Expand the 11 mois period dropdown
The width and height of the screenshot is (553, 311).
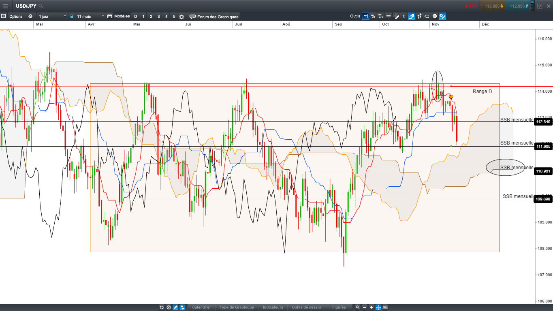click(90, 17)
